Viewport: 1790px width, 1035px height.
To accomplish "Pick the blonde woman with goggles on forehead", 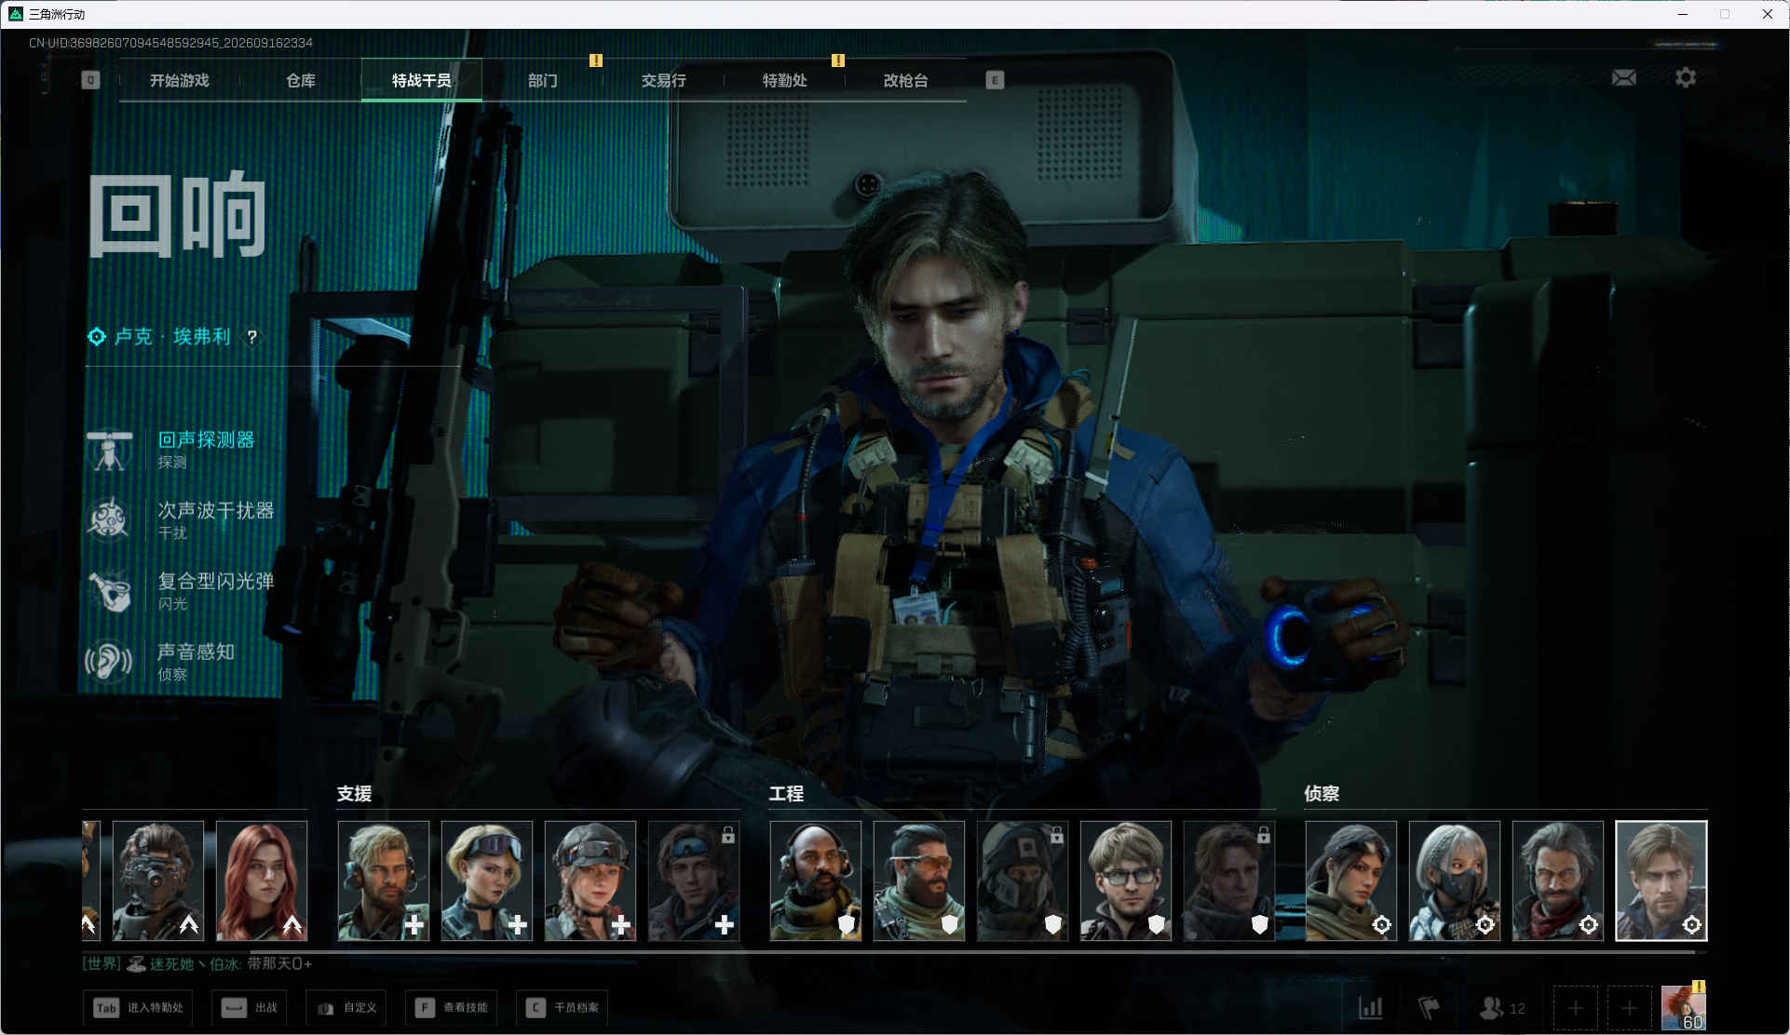I will coord(487,880).
